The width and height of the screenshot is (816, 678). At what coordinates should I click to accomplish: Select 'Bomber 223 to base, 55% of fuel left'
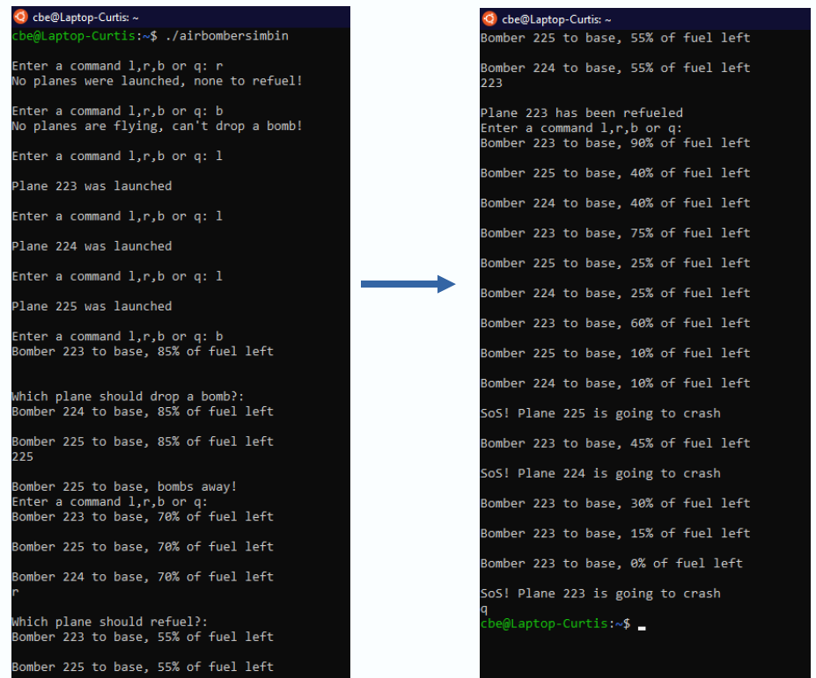click(143, 637)
